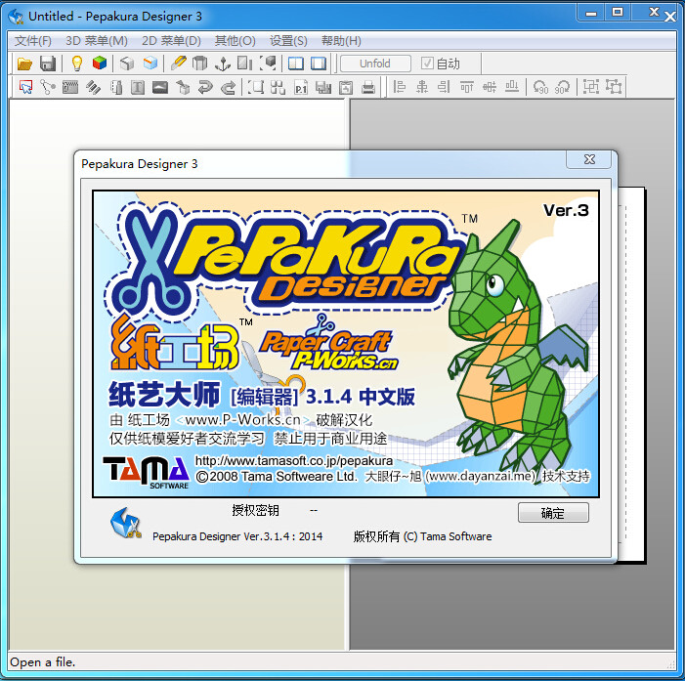This screenshot has width=685, height=681.
Task: Click the Open file folder icon
Action: pyautogui.click(x=24, y=64)
